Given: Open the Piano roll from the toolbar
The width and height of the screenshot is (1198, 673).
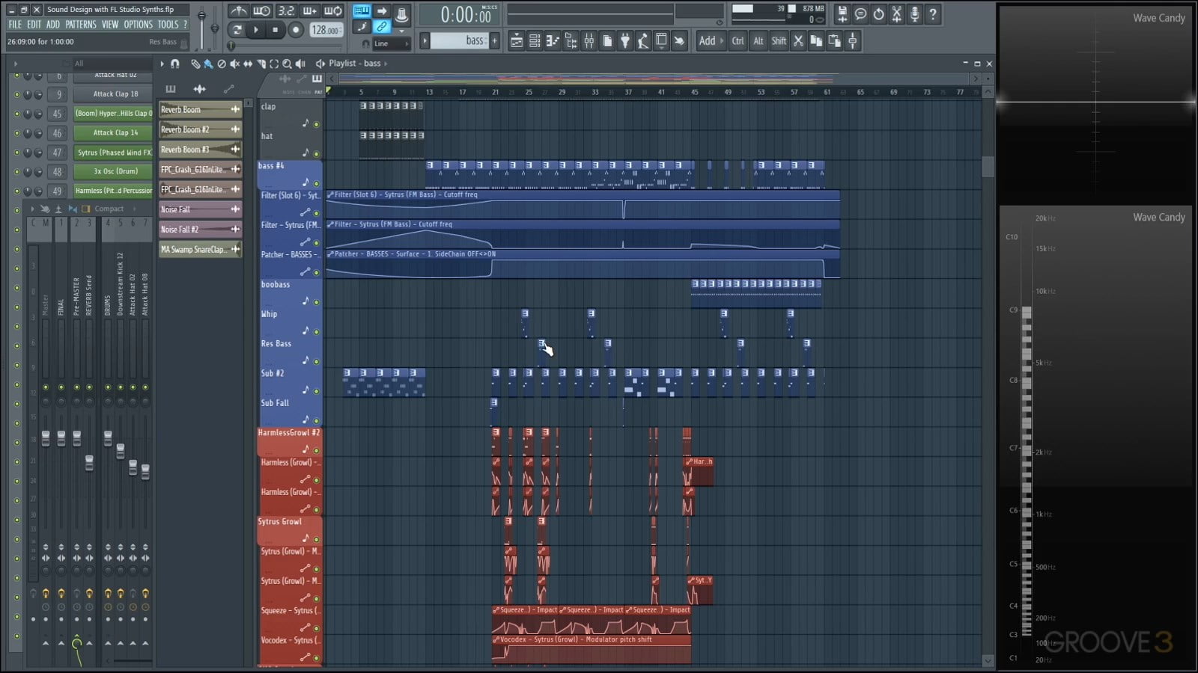Looking at the screenshot, I should point(553,40).
